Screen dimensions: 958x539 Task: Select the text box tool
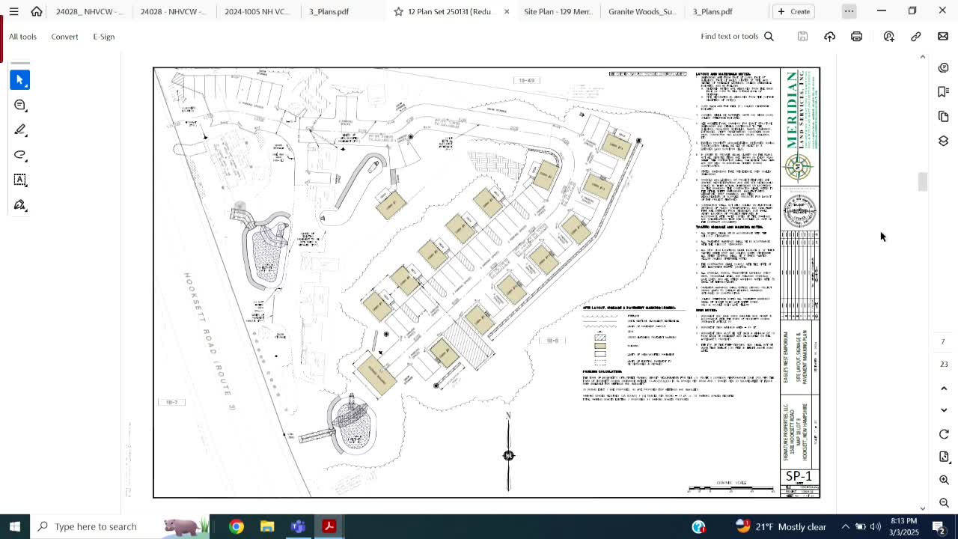(x=20, y=180)
